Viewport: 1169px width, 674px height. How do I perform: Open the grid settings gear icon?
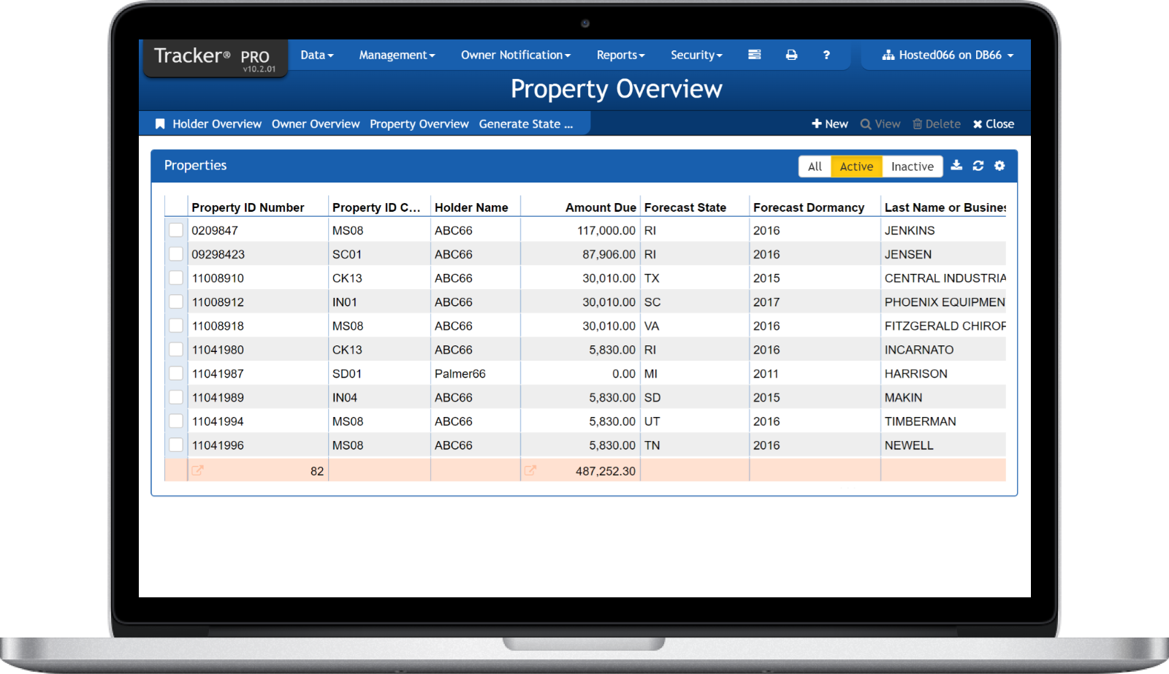click(999, 166)
